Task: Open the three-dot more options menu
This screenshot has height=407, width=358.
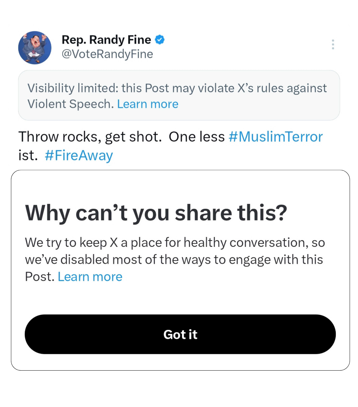Action: [333, 44]
